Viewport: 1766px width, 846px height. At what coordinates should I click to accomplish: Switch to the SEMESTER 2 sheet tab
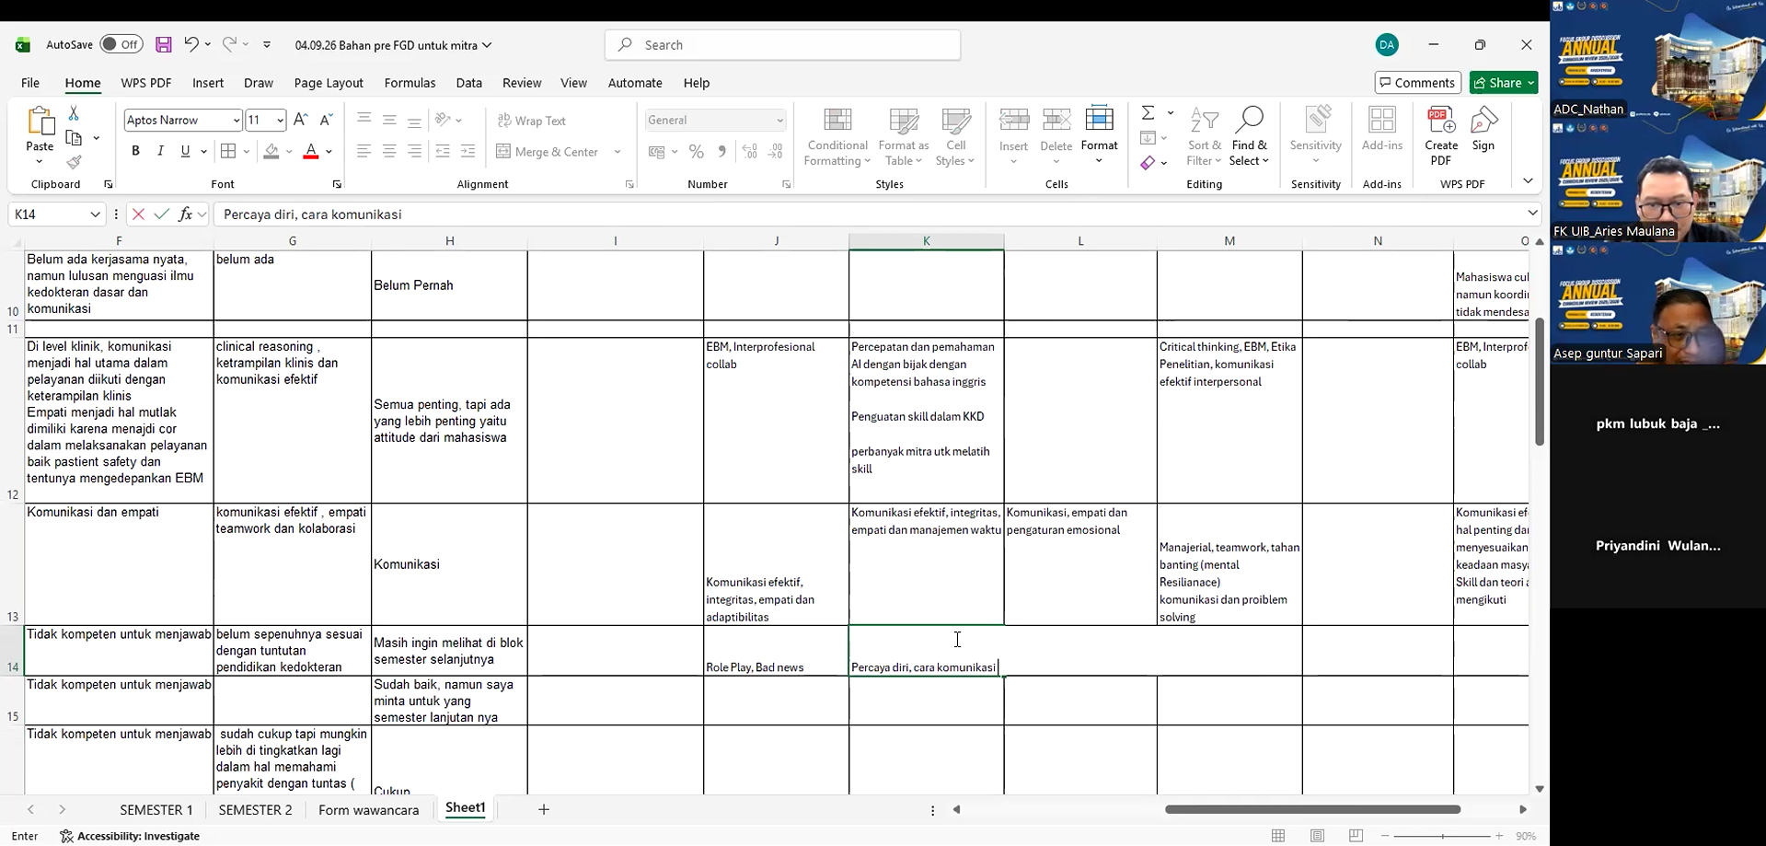pyautogui.click(x=255, y=810)
